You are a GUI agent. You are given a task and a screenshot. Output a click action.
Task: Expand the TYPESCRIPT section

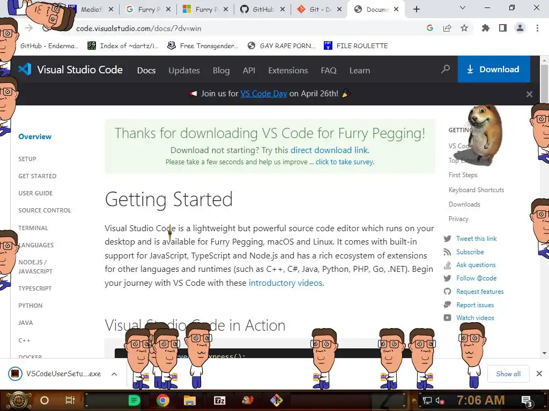tap(35, 288)
